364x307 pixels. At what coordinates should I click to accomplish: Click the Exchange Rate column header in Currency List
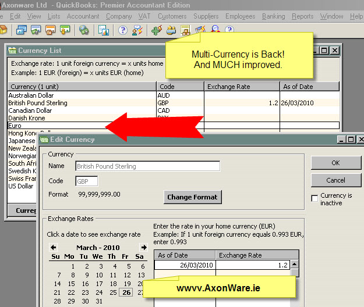pyautogui.click(x=242, y=87)
